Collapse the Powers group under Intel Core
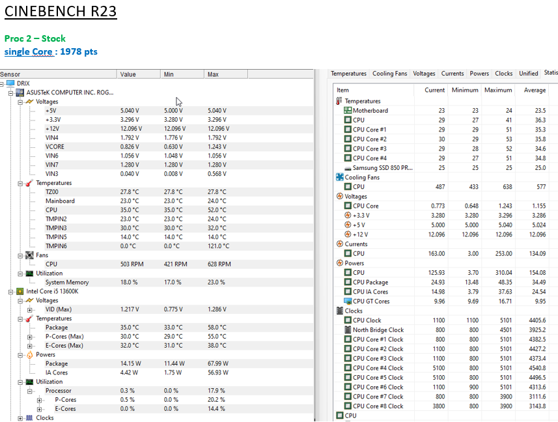 20,355
